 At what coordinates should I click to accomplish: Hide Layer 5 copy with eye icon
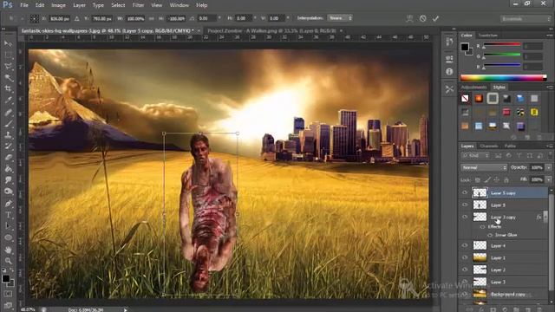click(x=465, y=192)
